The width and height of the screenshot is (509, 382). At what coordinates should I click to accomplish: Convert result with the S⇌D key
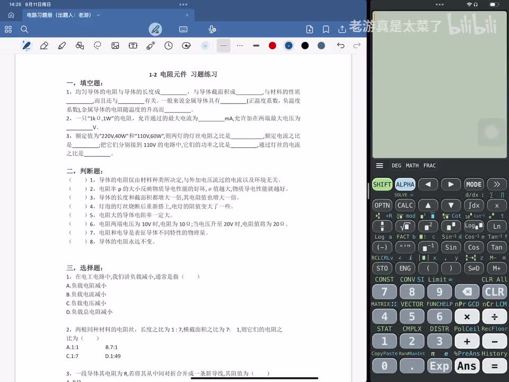(x=473, y=268)
